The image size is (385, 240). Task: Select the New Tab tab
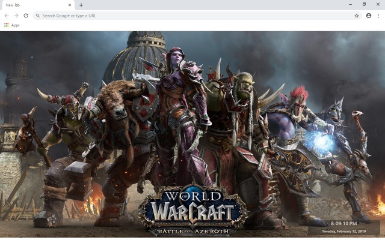point(38,5)
